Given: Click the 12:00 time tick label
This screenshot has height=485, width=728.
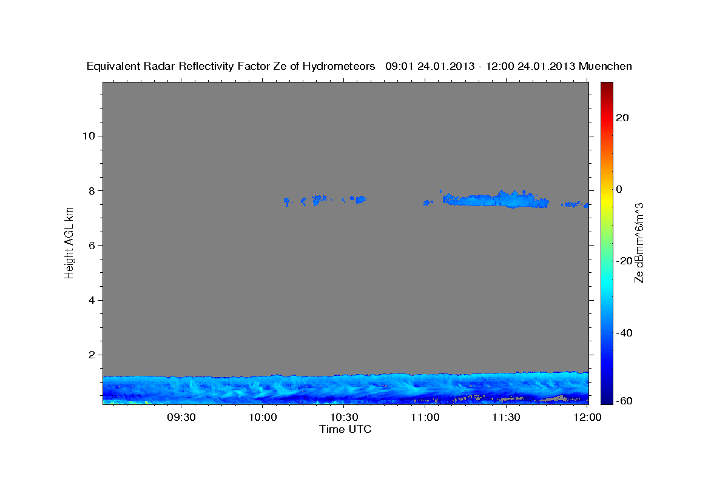Looking at the screenshot, I should coord(587,417).
